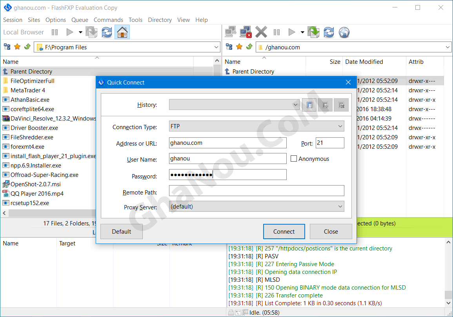Select AthanBasic.exe in local list

coord(30,100)
